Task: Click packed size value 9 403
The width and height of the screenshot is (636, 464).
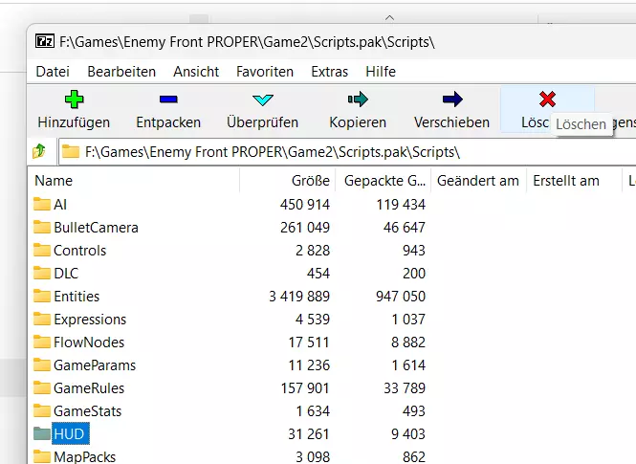Action: click(x=408, y=434)
